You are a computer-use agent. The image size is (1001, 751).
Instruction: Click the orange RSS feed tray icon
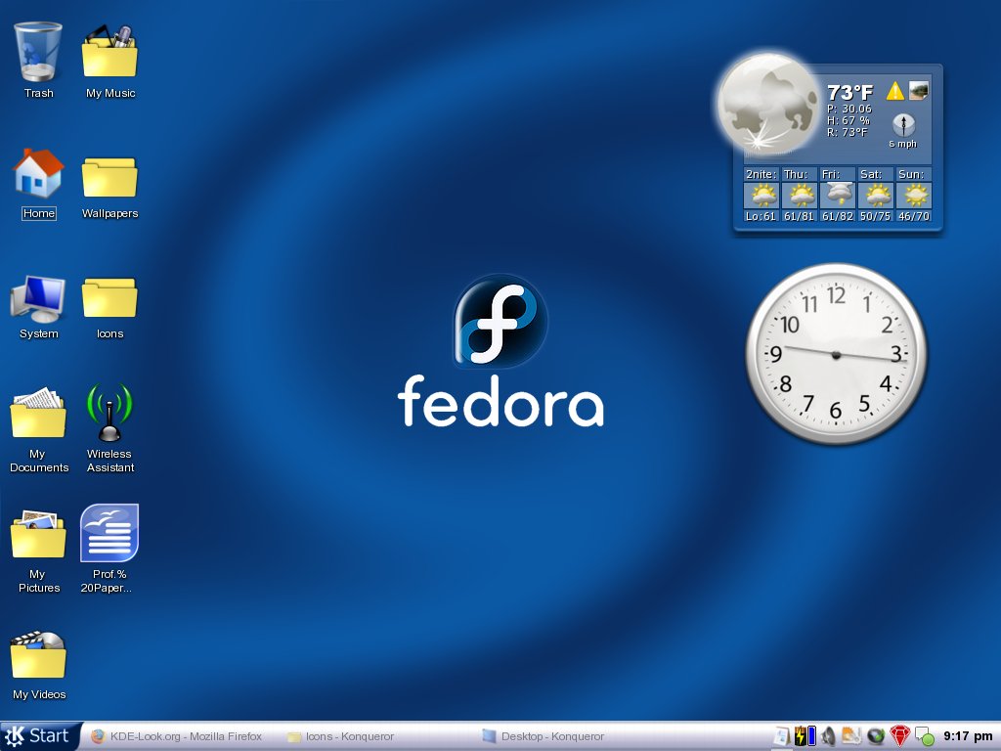click(851, 736)
